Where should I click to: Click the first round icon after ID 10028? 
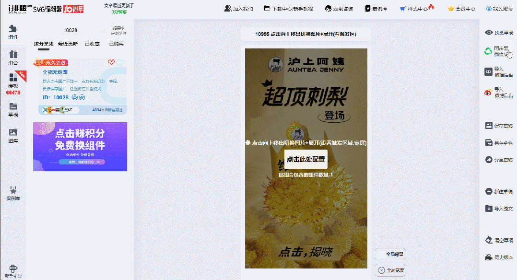pyautogui.click(x=75, y=97)
